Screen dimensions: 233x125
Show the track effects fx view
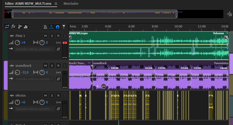tap(13, 27)
